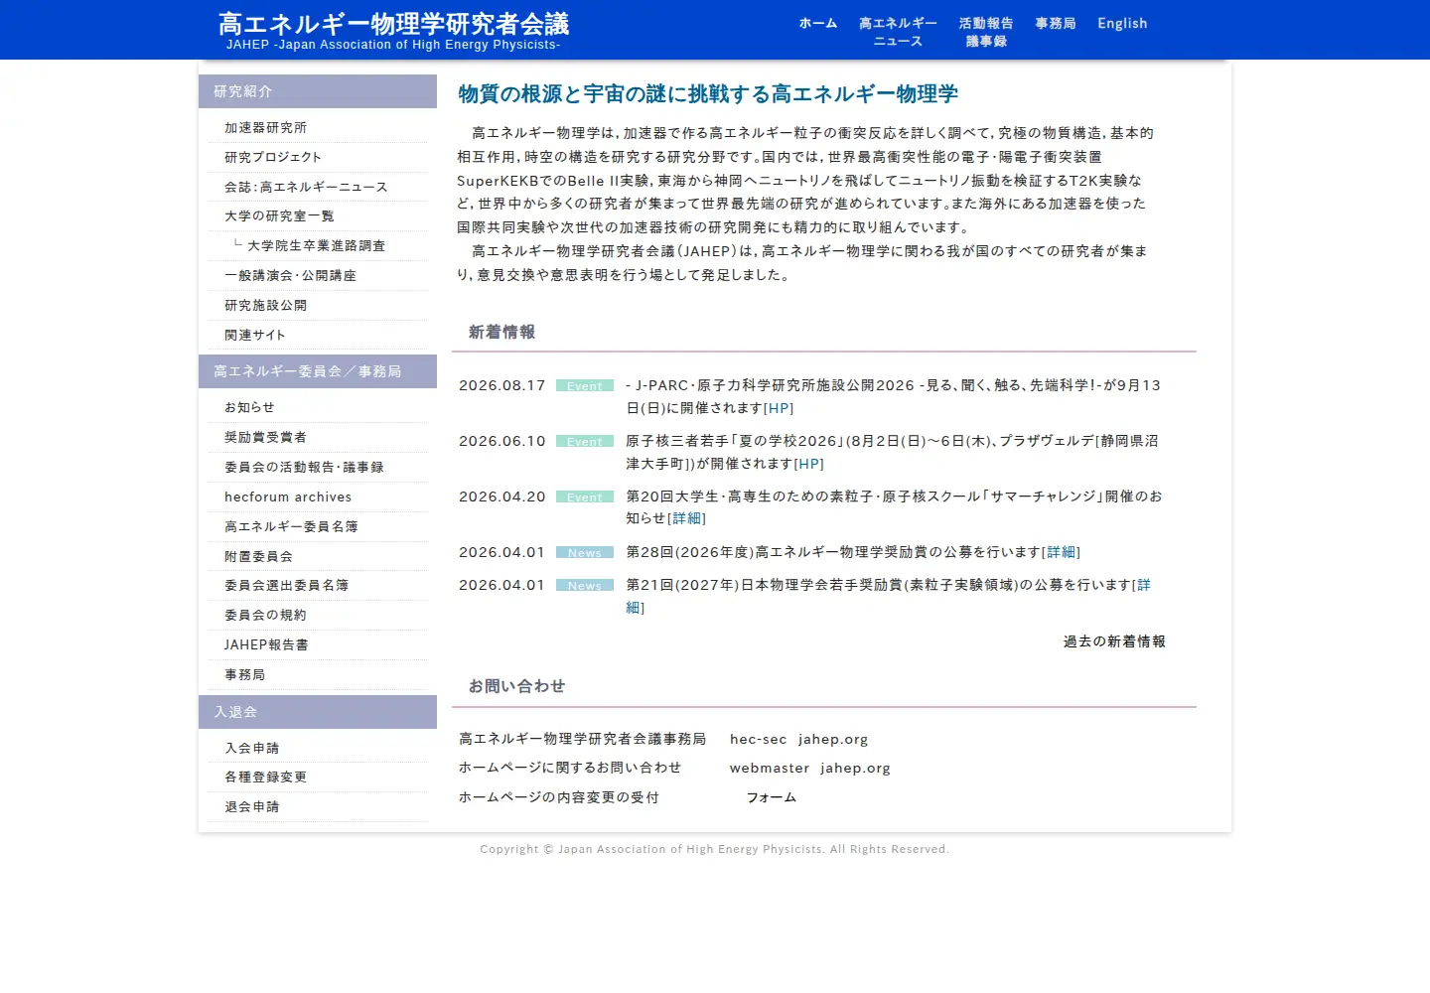Screen dimensions: 1430x993
Task: Click the 高エネルギー物理学研究者会議 site title
Action: [x=393, y=23]
